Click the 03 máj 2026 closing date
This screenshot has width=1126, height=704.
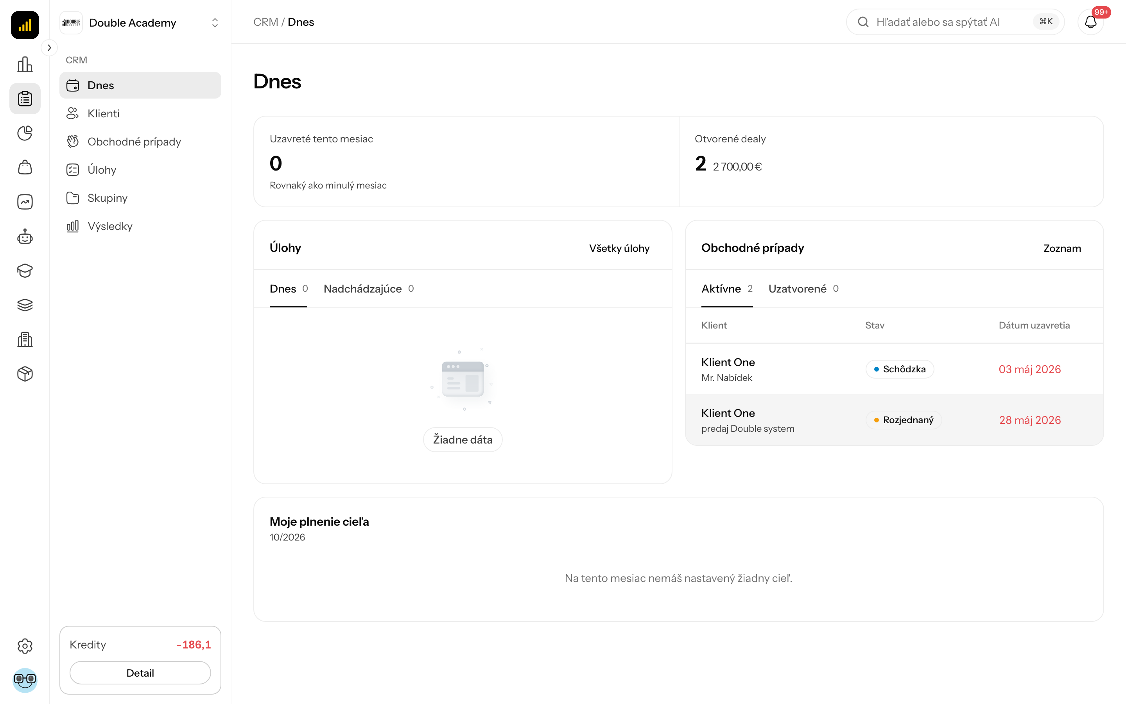[x=1030, y=369]
